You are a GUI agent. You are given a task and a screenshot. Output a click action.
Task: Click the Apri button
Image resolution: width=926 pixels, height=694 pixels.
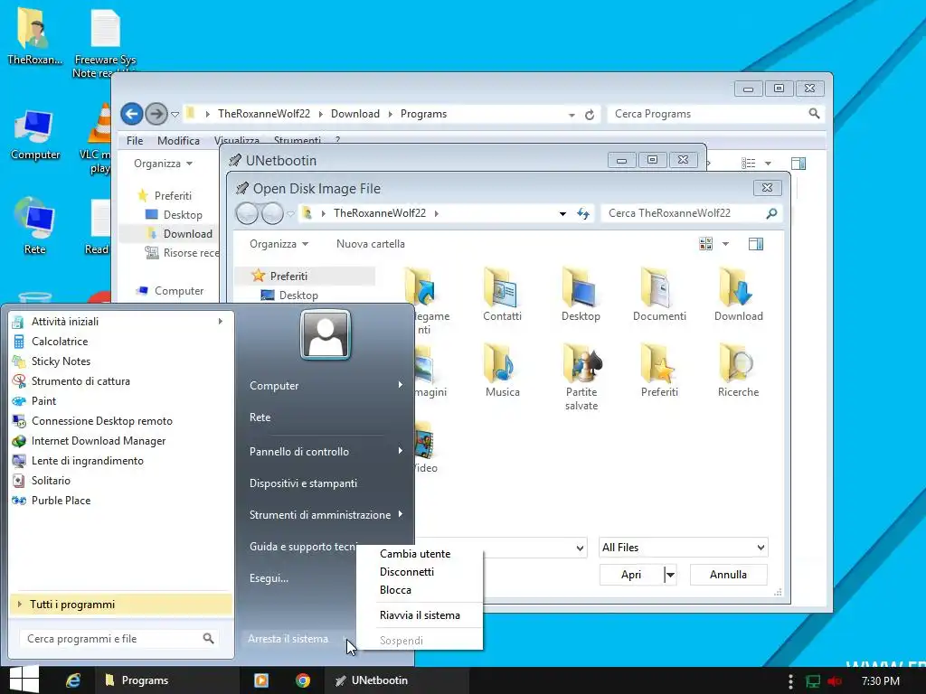point(631,574)
